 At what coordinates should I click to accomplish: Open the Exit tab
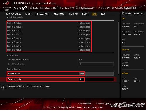click(103, 14)
